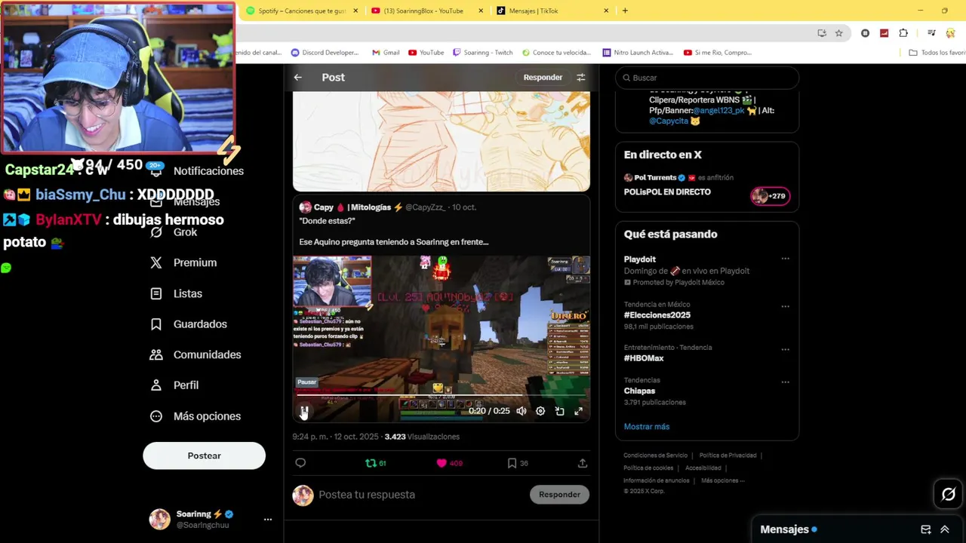Open the Gmail bookmark
Screen dimensions: 966x543
click(x=386, y=53)
